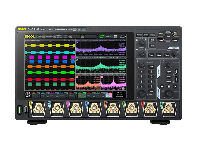Select the CH2 channel label on screen

43,92
